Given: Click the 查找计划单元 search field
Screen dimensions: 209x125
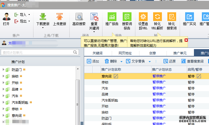Looking at the screenshot, I should pyautogui.click(x=37, y=52).
